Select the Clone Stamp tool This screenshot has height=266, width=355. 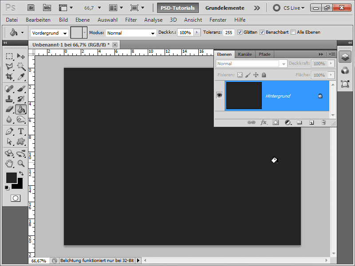[x=9, y=99]
